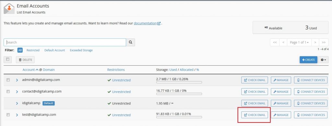332x126 pixels.
Task: Click the Email Accounts envelope icon
Action: pyautogui.click(x=9, y=8)
